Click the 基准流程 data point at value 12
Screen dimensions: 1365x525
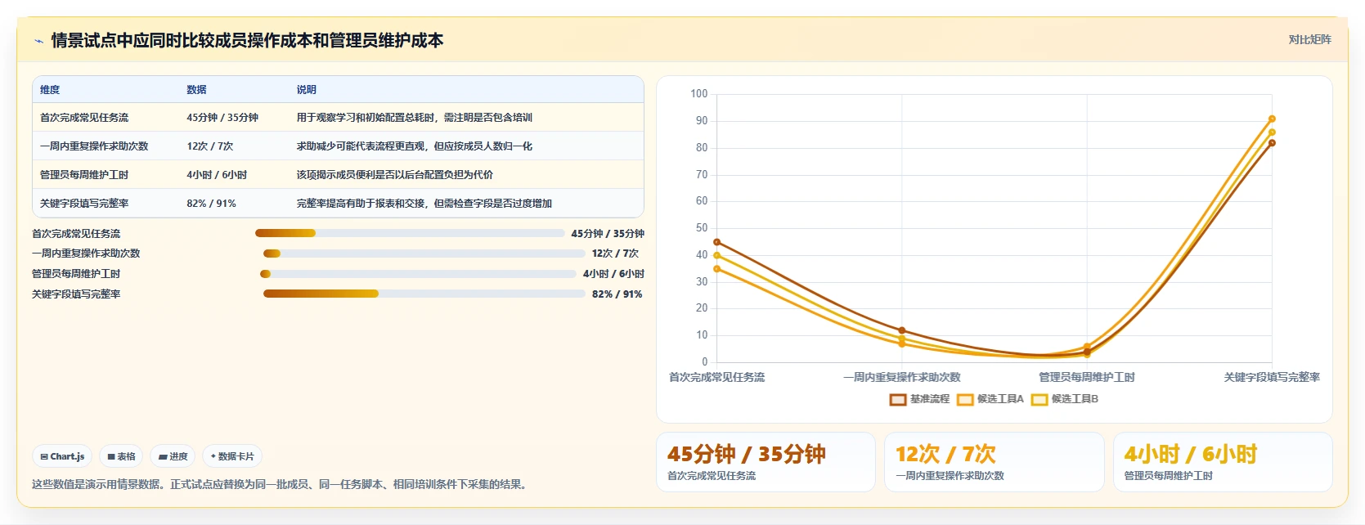[902, 330]
